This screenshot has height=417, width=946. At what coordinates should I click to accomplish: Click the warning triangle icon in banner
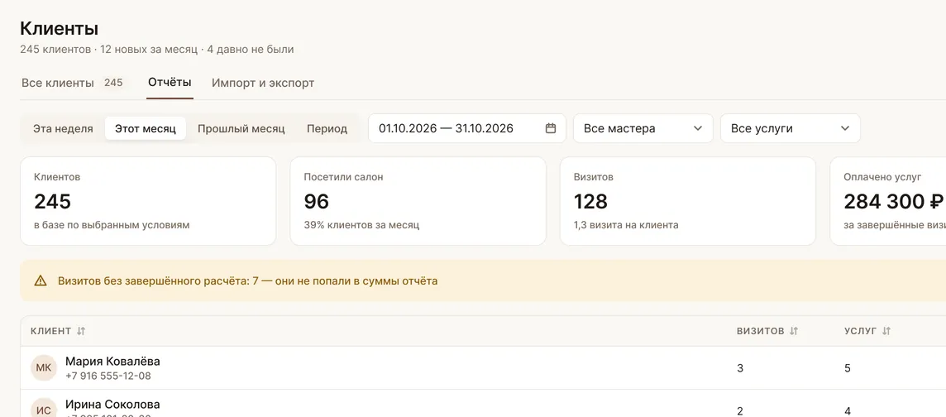coord(41,280)
